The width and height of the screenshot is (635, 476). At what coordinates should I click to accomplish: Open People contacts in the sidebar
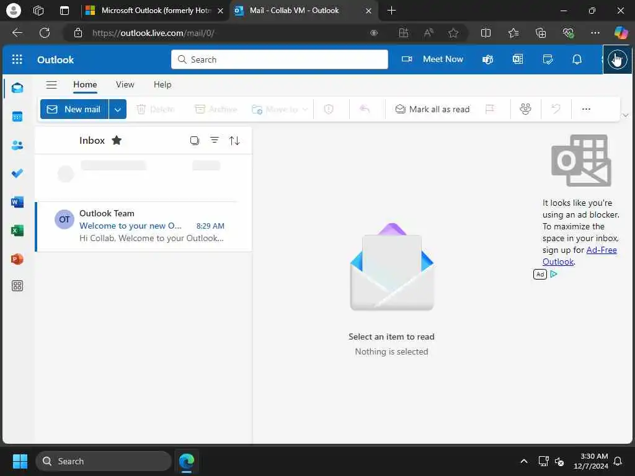(17, 145)
